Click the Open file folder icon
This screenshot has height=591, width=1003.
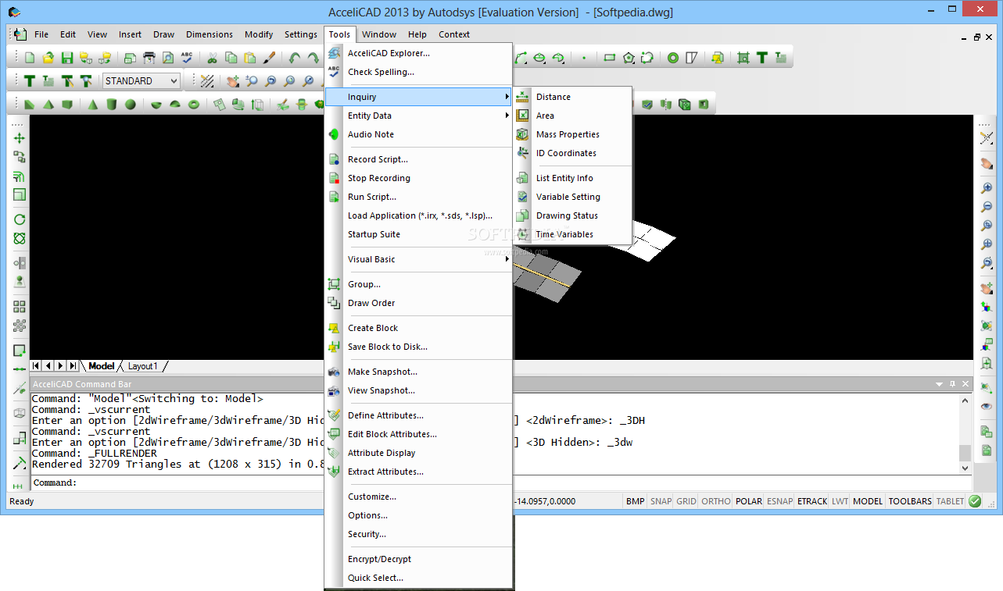click(48, 58)
